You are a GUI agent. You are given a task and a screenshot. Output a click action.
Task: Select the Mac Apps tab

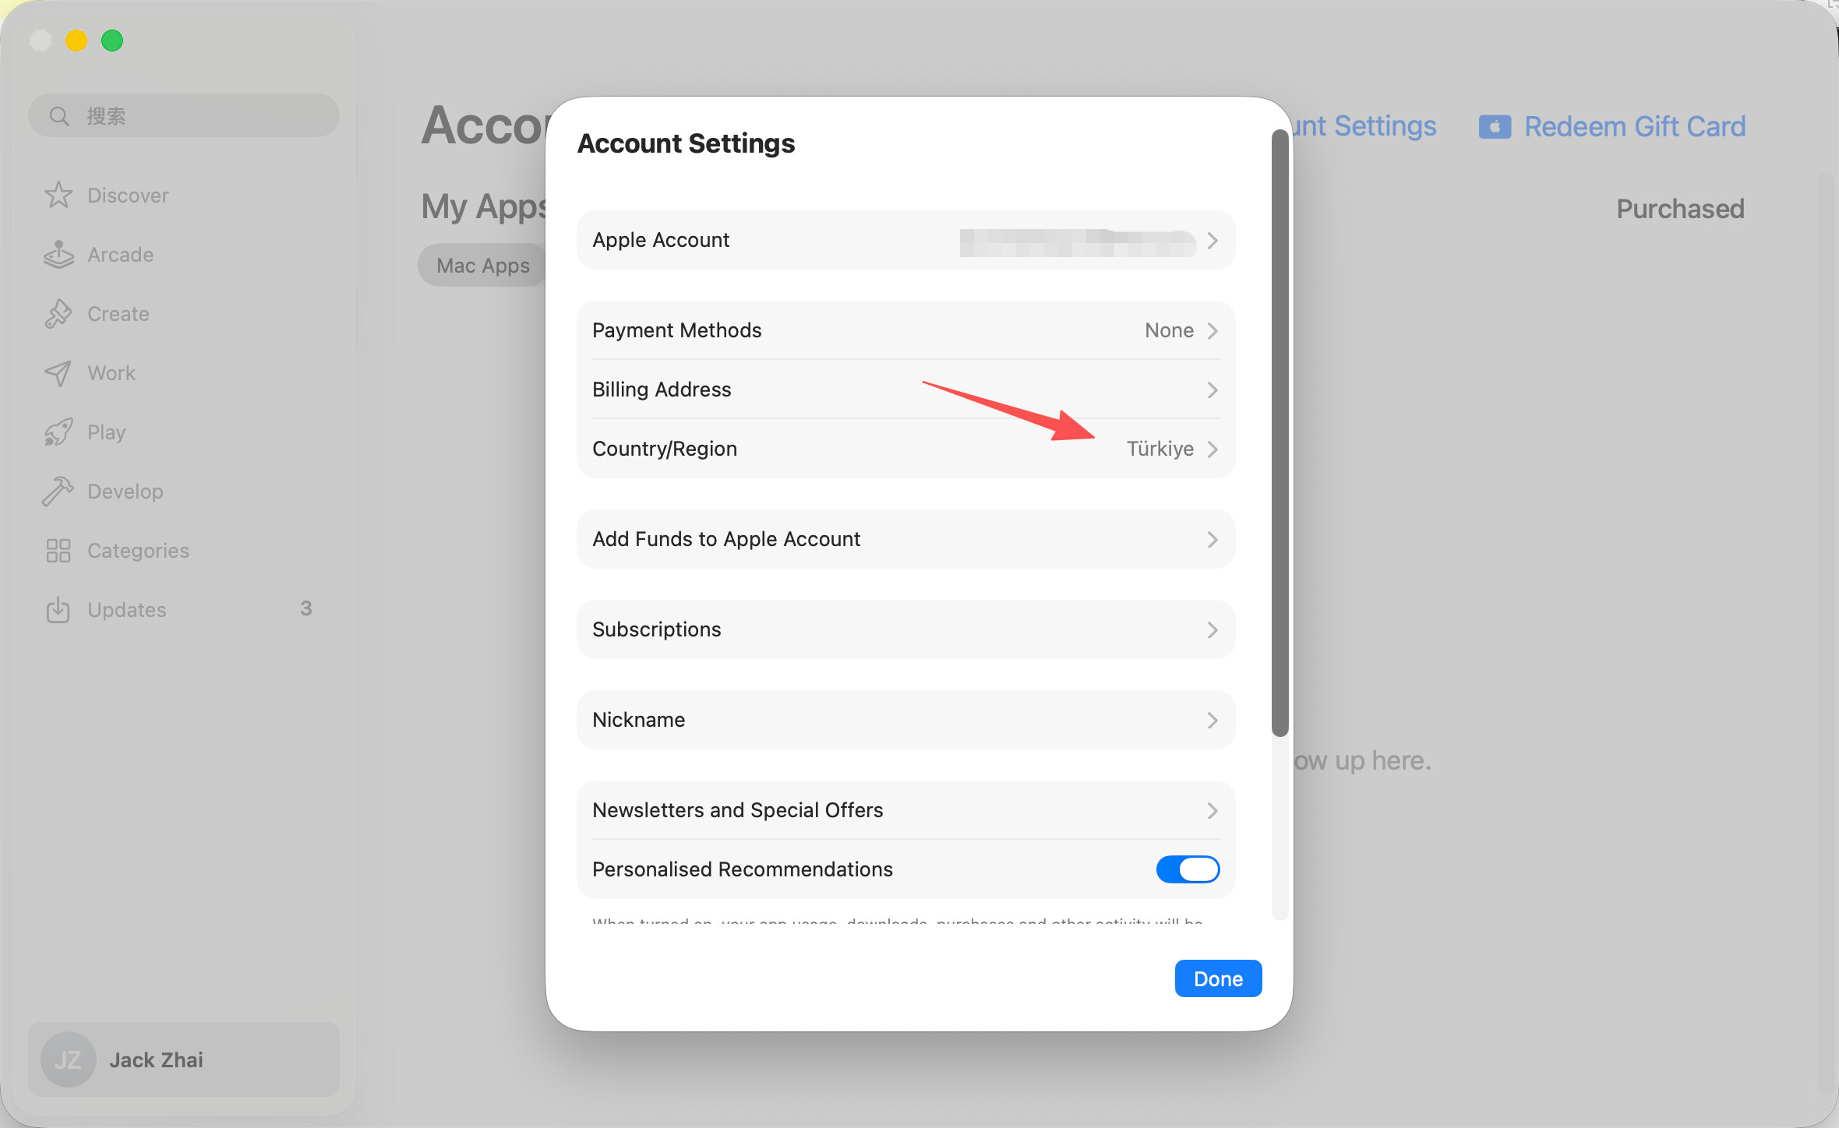483,266
